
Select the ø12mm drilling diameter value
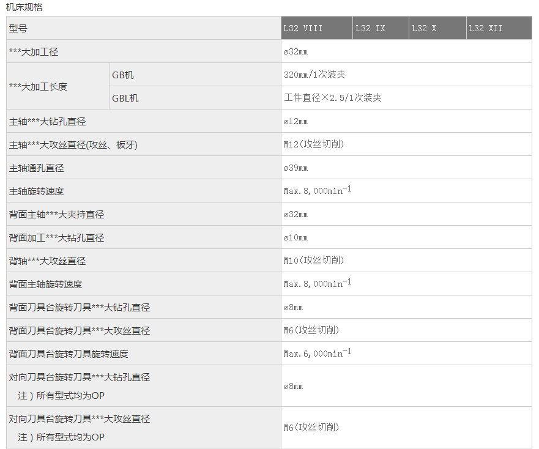[x=296, y=121]
